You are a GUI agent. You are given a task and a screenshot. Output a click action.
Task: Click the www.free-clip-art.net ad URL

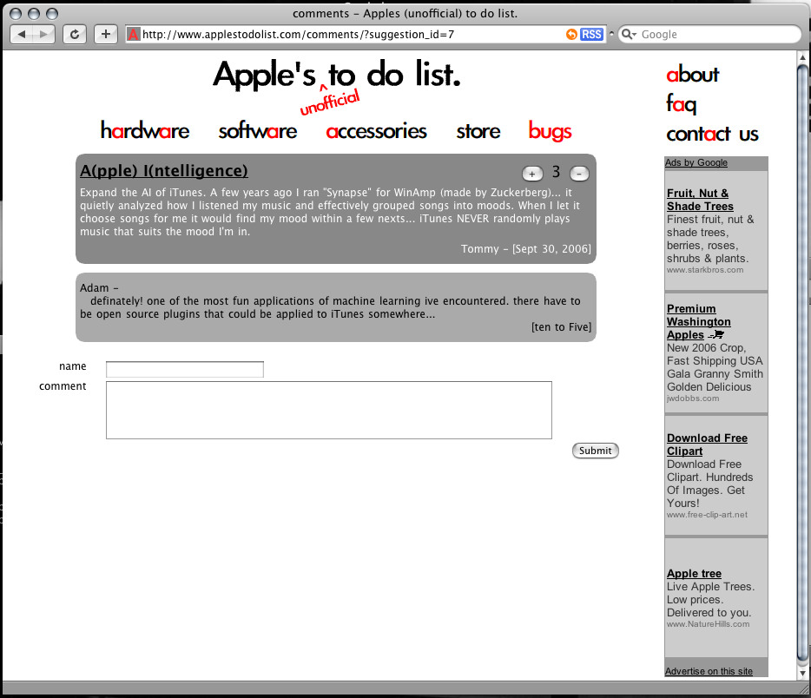click(x=707, y=515)
